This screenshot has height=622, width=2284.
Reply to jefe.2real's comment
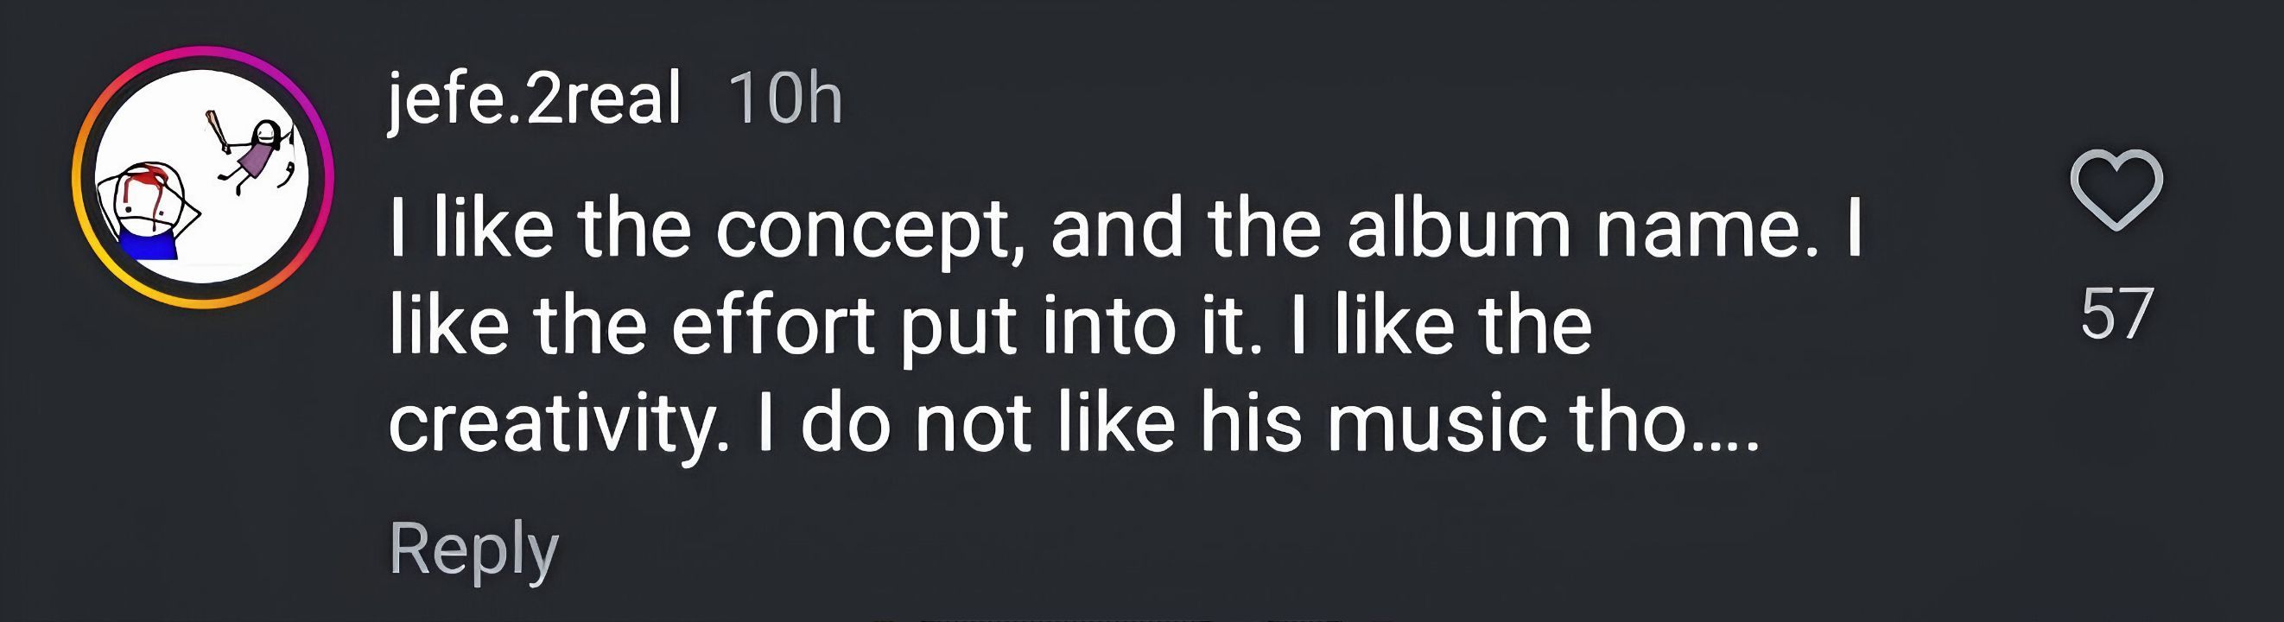(x=473, y=549)
